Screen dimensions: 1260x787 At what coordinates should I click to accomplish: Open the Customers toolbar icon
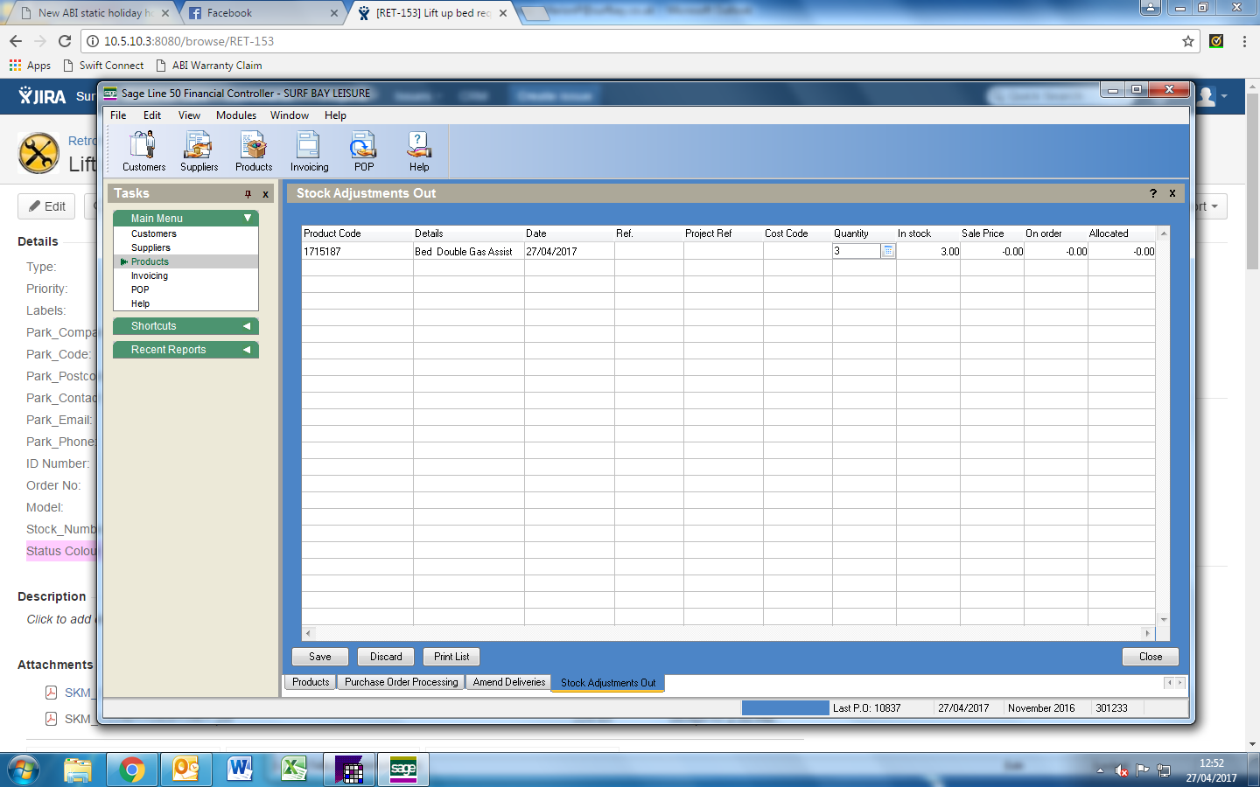[x=143, y=150]
